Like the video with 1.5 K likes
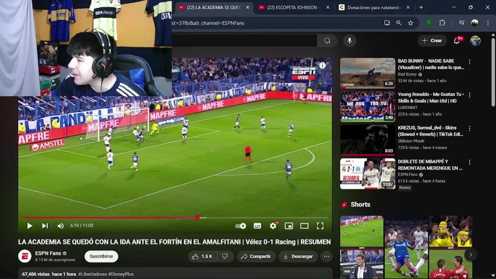The width and height of the screenshot is (496, 279). click(x=202, y=257)
